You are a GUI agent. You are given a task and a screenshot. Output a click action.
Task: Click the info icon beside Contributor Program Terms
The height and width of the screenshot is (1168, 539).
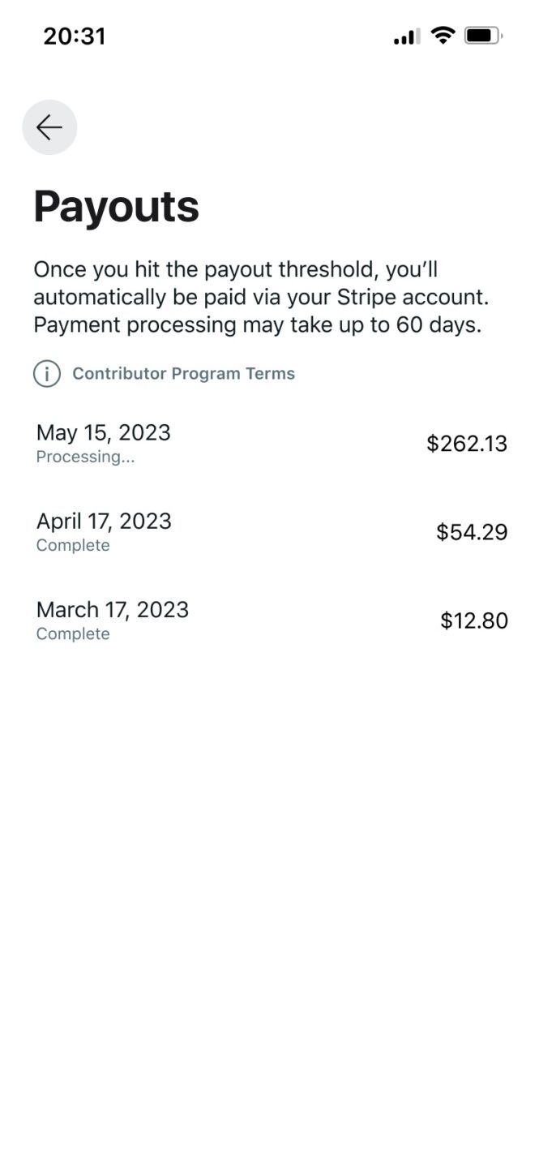(x=47, y=374)
